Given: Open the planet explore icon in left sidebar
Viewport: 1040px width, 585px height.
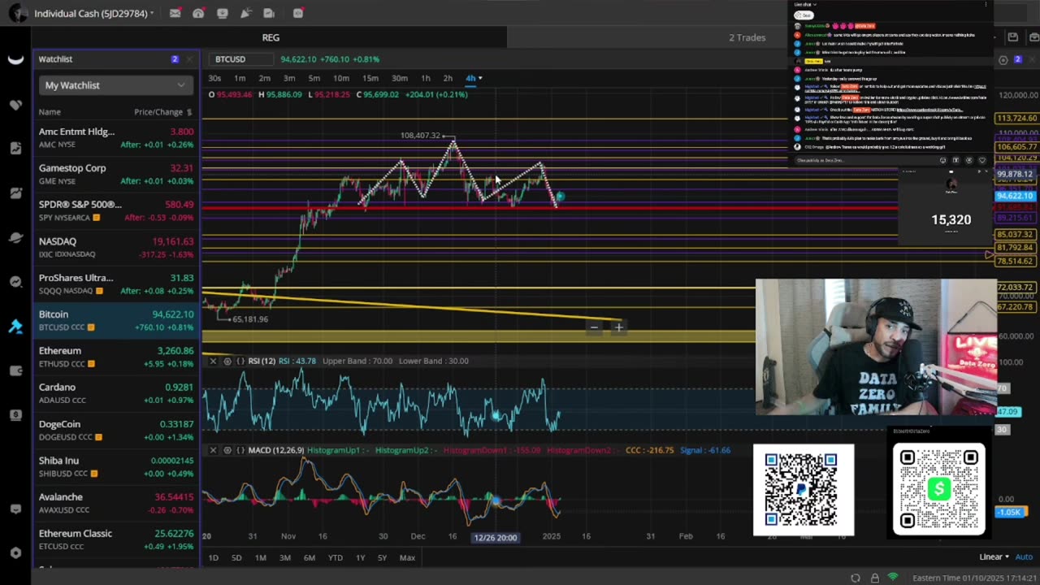Looking at the screenshot, I should coord(15,237).
